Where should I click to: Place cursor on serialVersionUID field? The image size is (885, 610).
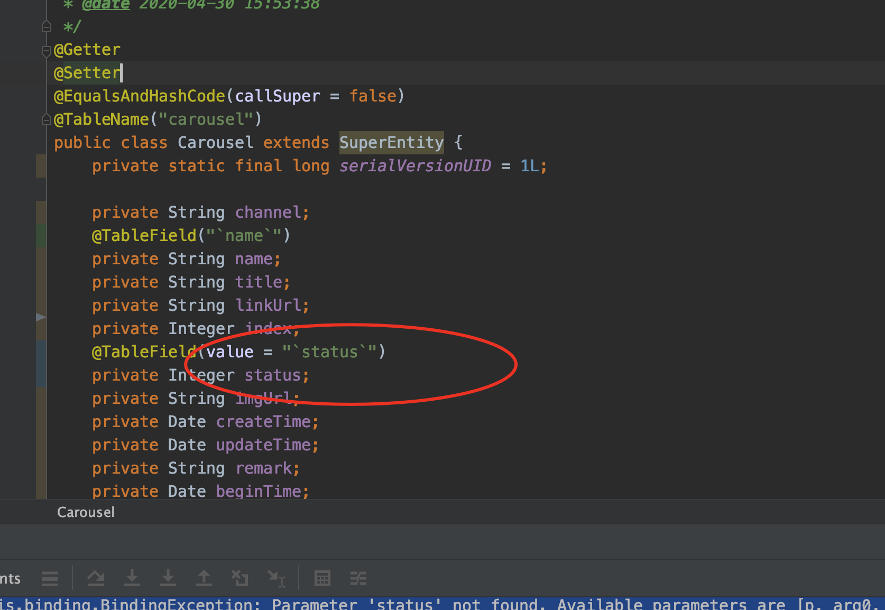coord(415,166)
